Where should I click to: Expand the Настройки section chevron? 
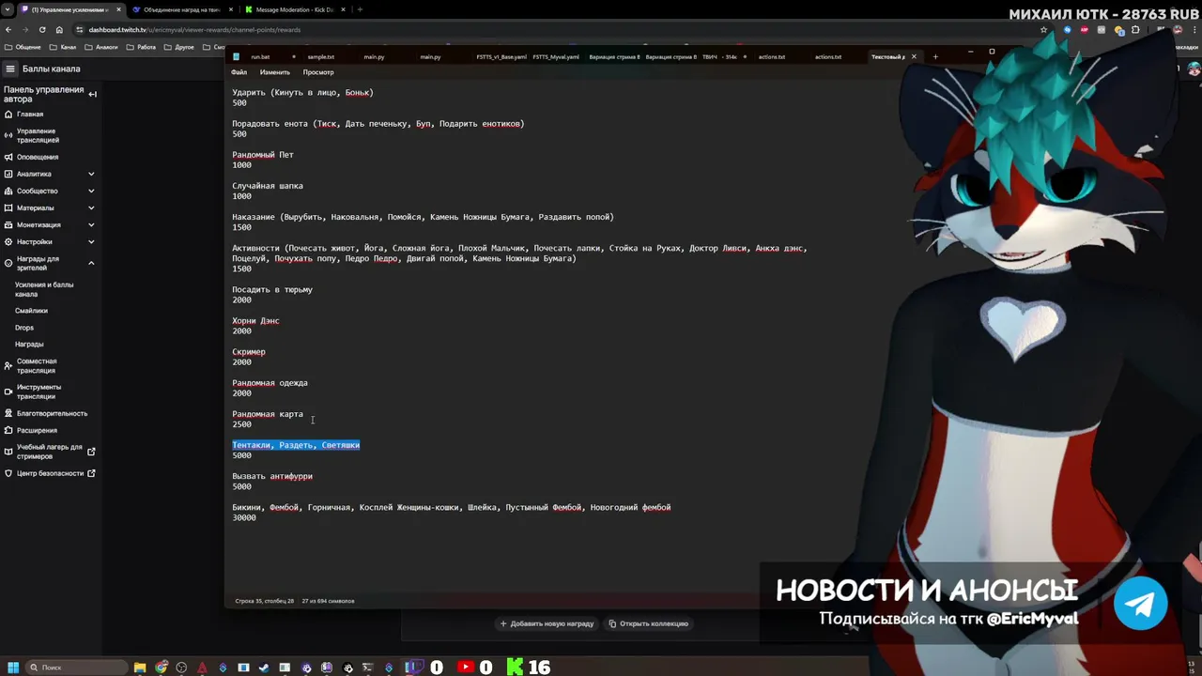(x=91, y=241)
